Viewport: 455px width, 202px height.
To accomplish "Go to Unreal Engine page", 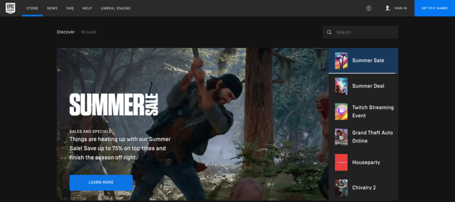I will click(x=116, y=8).
